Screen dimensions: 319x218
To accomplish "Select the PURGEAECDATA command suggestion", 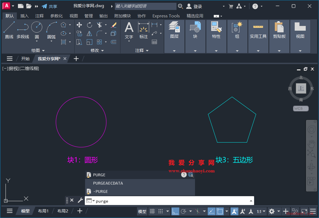I will [x=140, y=183].
